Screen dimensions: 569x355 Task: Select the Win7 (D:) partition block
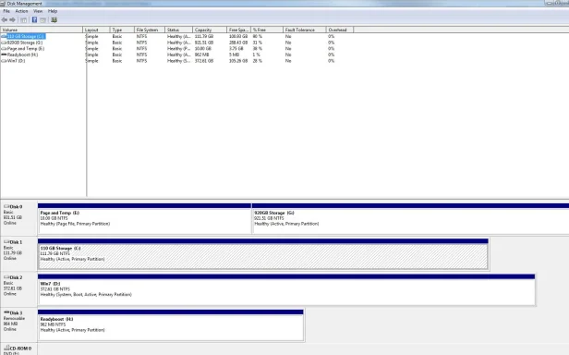point(286,289)
